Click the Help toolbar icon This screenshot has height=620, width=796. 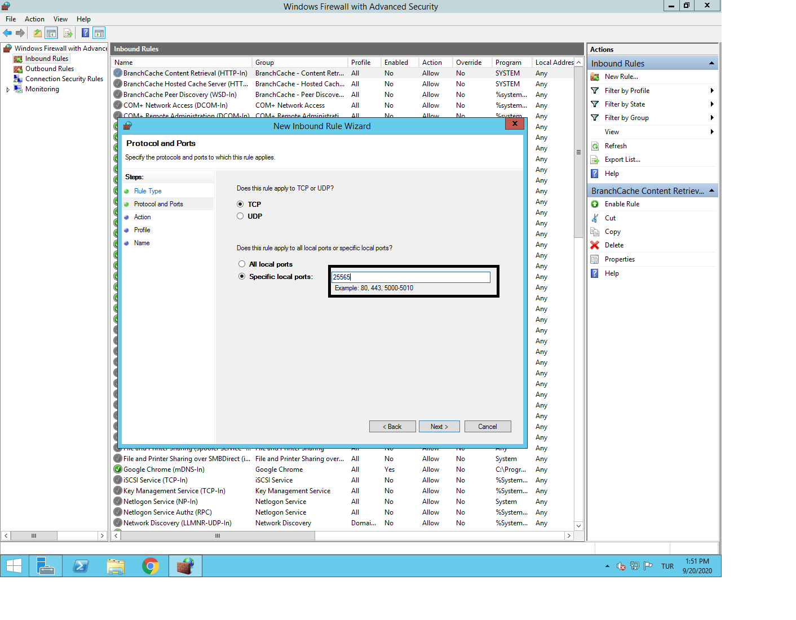86,33
